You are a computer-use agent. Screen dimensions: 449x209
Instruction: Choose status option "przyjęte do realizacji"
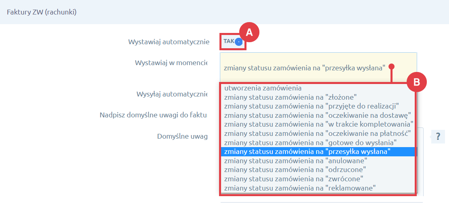tap(318, 107)
